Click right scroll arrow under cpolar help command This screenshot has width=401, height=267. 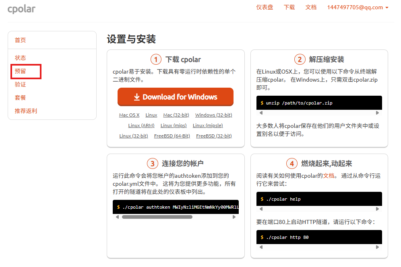(377, 209)
